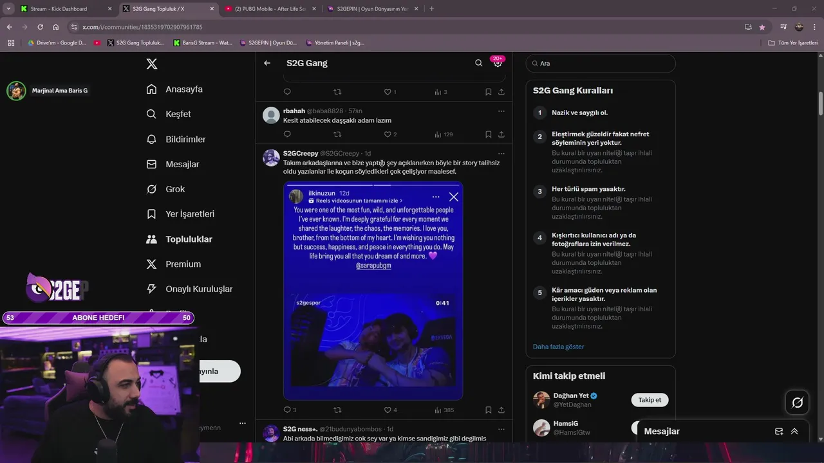The image size is (824, 463).
Task: Open more options on S2GCreepy's post
Action: [501, 154]
